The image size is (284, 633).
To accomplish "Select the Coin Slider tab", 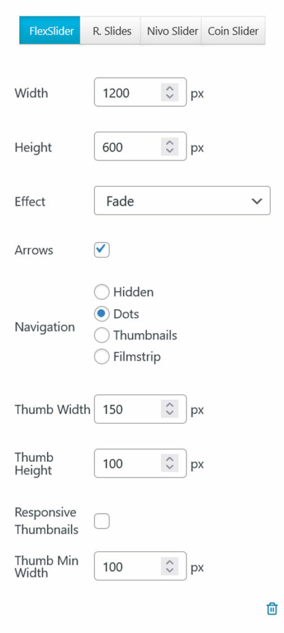I will [x=233, y=30].
